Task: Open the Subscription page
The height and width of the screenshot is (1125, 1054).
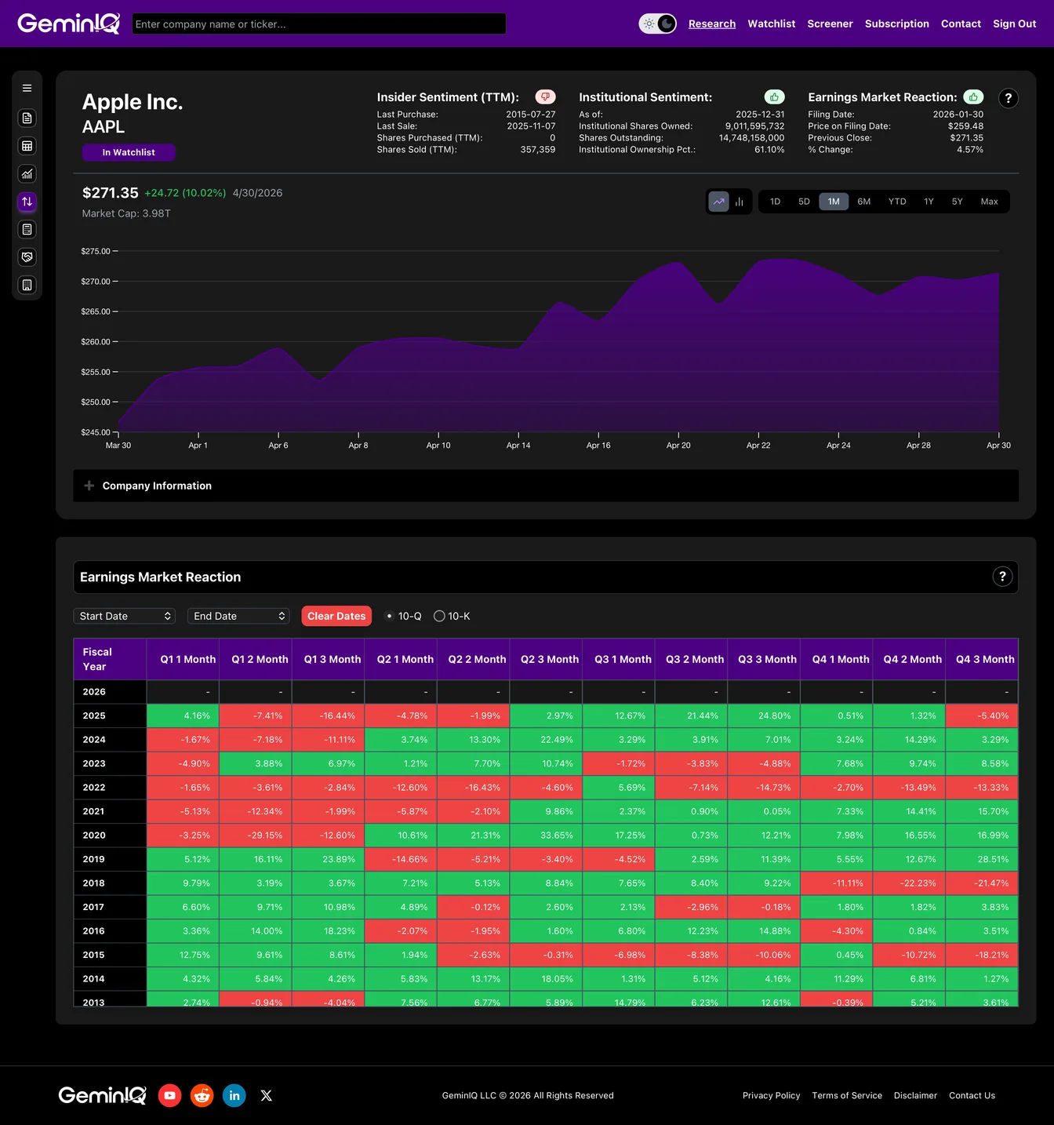Action: click(897, 24)
